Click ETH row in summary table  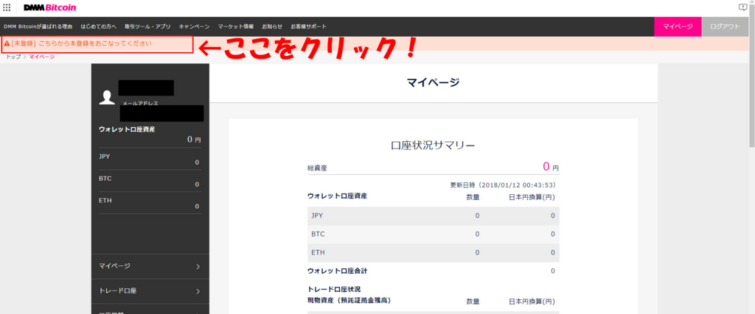pyautogui.click(x=434, y=252)
